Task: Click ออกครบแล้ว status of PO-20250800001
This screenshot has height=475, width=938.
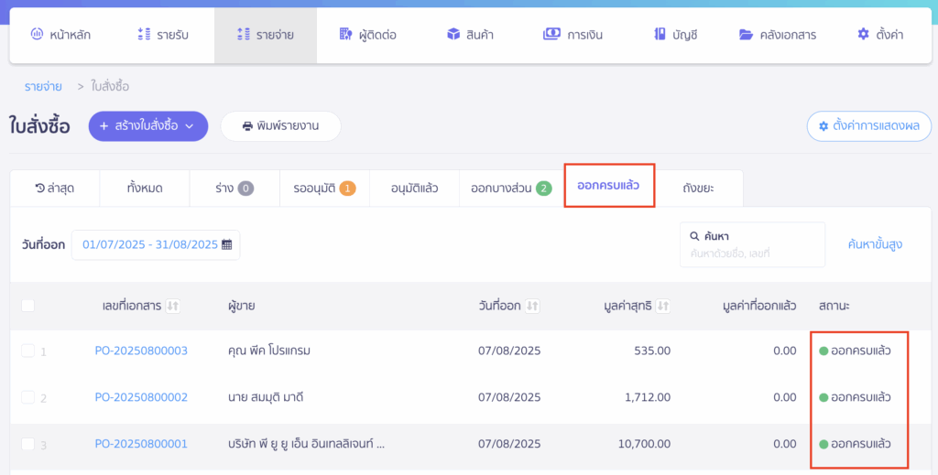Action: pos(855,444)
